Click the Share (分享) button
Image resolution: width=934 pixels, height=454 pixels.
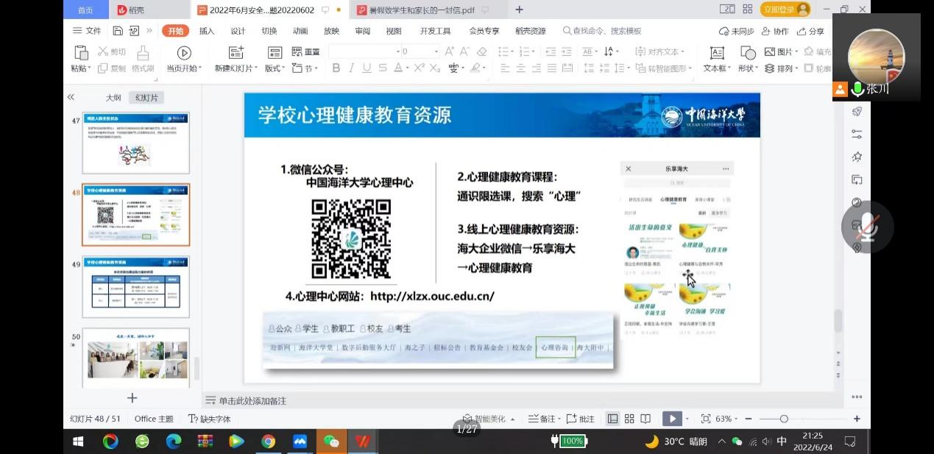(x=810, y=31)
